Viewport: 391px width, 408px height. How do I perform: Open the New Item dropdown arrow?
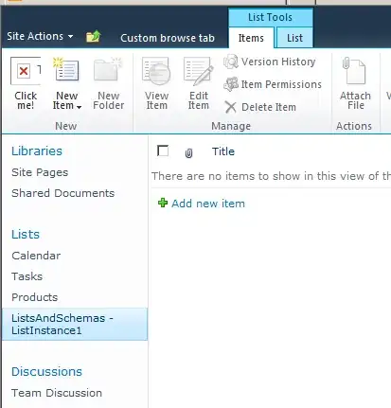point(79,107)
